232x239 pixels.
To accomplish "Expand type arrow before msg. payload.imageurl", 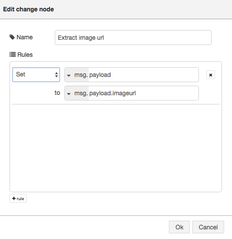I will click(x=69, y=94).
